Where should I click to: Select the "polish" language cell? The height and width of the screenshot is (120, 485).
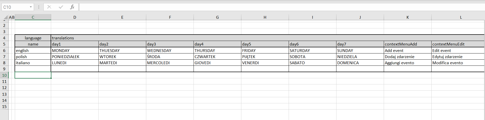pyautogui.click(x=33, y=57)
